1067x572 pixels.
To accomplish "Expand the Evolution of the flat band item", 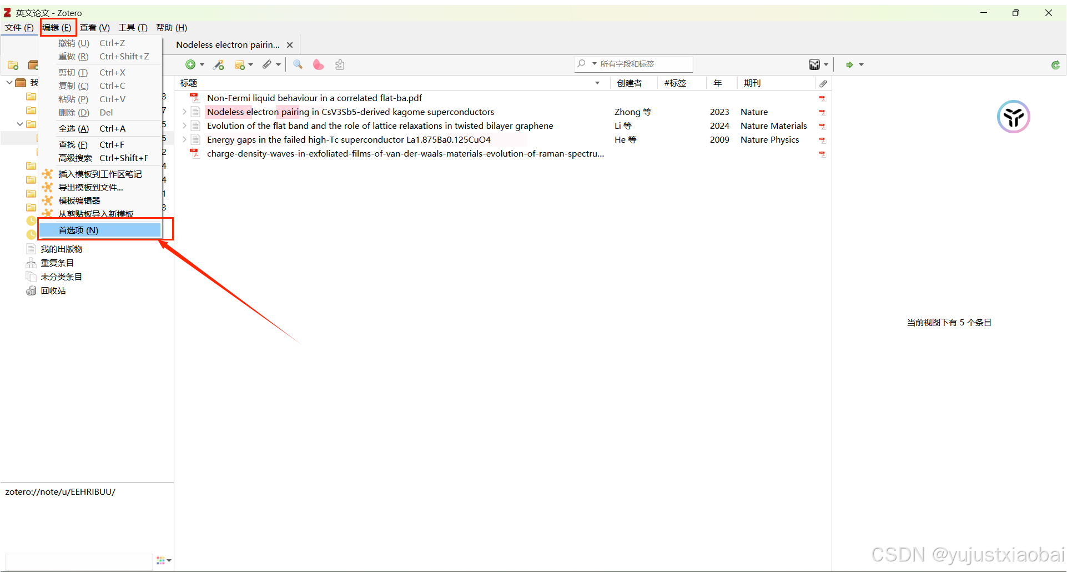I will point(185,126).
